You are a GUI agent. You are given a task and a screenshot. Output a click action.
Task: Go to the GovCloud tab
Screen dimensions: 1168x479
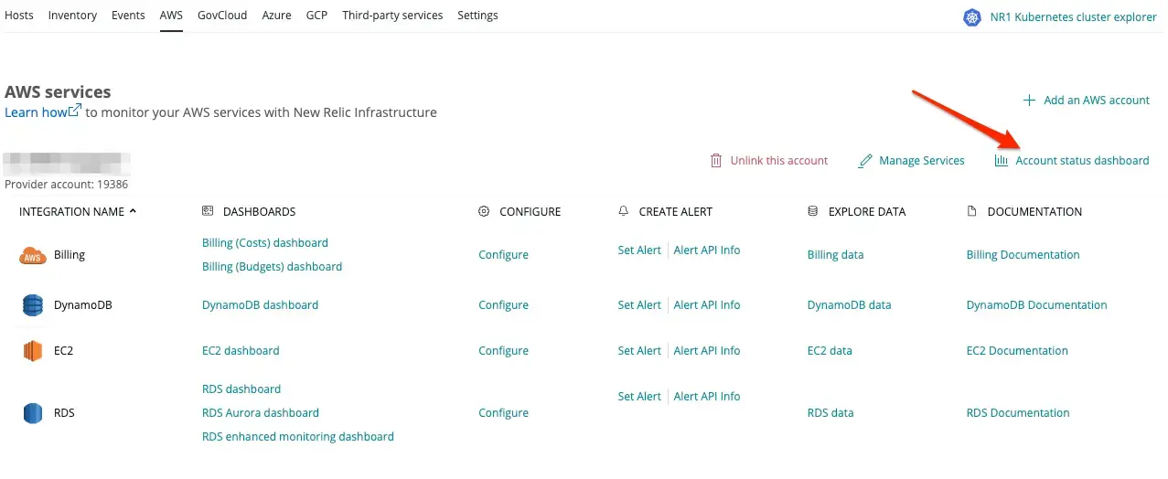pyautogui.click(x=222, y=16)
